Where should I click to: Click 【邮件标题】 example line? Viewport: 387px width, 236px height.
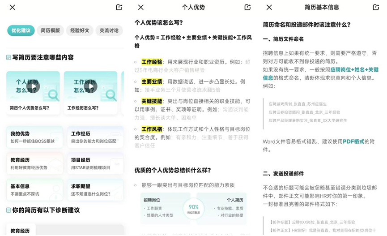(312, 222)
